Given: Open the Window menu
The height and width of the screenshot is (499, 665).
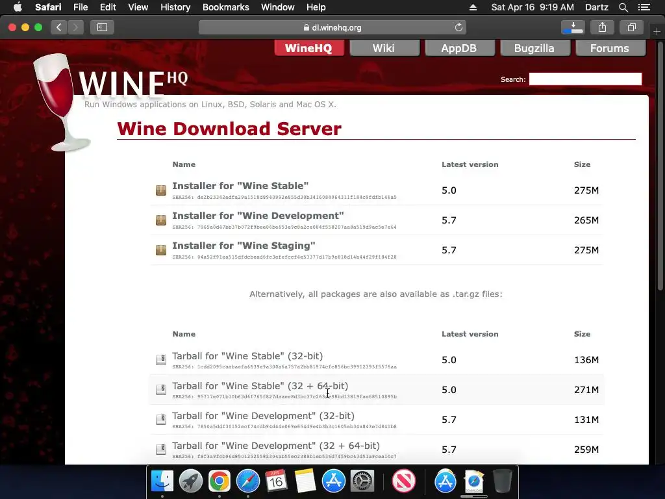Looking at the screenshot, I should point(277,7).
